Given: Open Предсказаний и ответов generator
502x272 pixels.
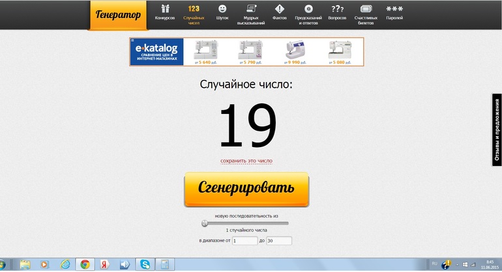Looking at the screenshot, I should pyautogui.click(x=308, y=14).
